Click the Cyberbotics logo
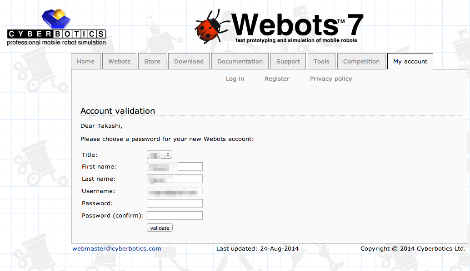 coord(56,27)
